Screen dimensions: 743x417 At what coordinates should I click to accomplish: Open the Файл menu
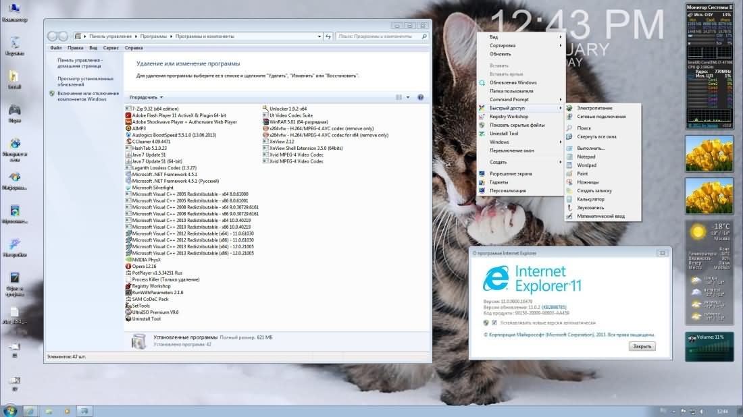(x=56, y=48)
